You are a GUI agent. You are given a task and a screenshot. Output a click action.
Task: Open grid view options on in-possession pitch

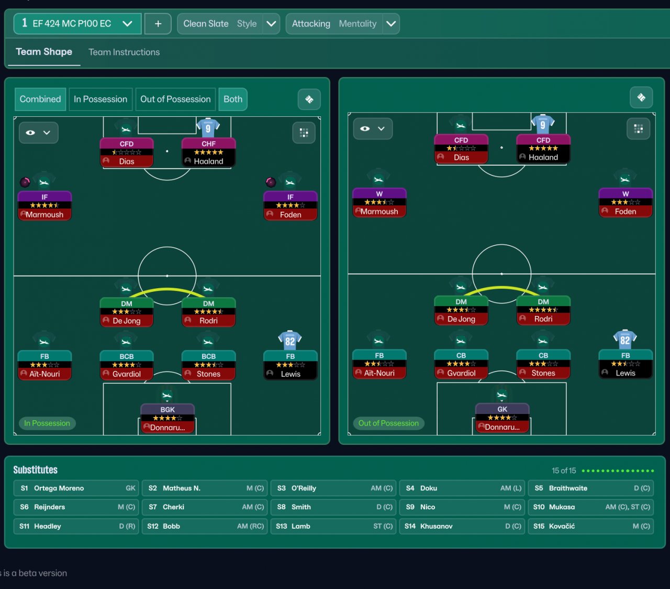point(304,133)
